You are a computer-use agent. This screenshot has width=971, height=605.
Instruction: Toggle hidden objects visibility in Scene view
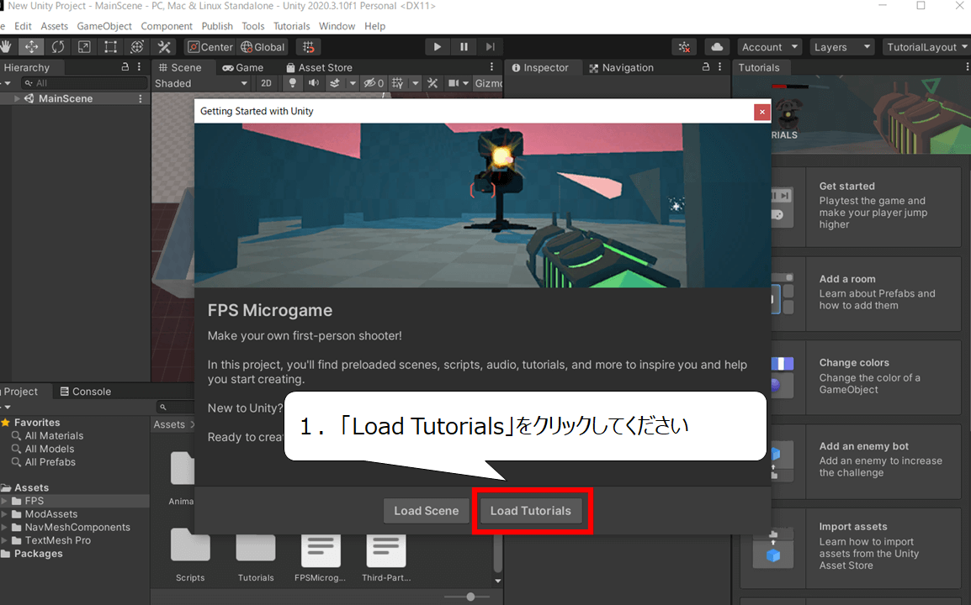click(374, 83)
